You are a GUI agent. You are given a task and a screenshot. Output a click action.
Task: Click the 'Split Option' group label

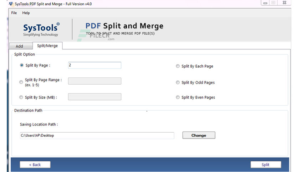pos(25,54)
